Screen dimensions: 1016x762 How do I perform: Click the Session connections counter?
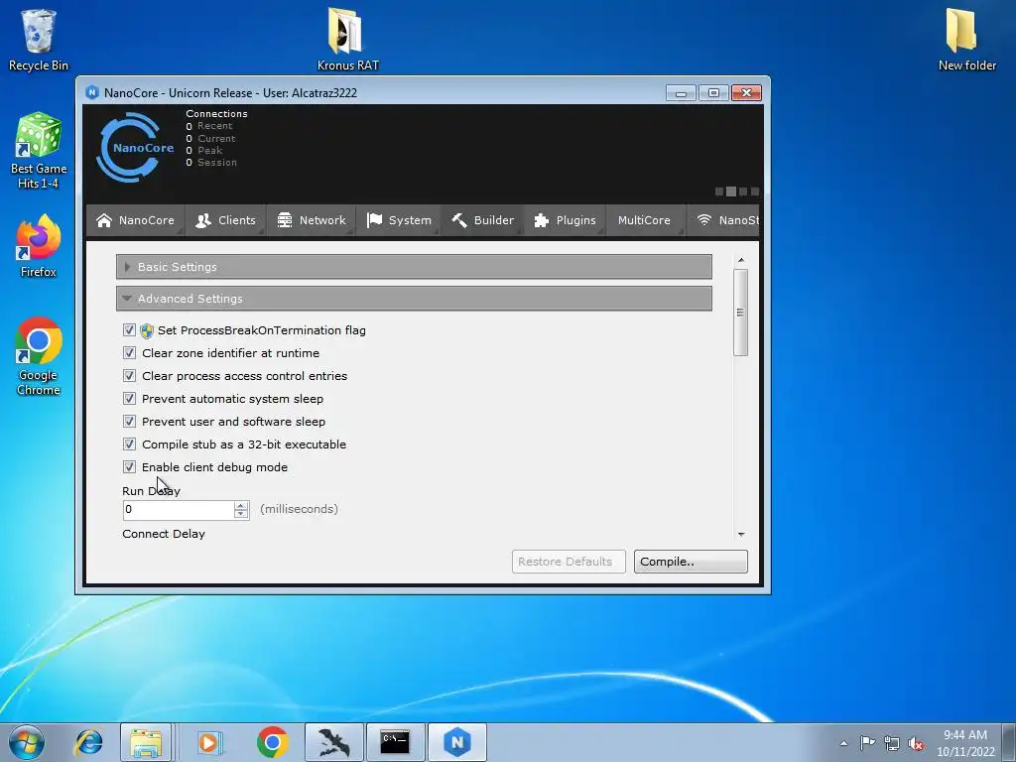click(211, 163)
